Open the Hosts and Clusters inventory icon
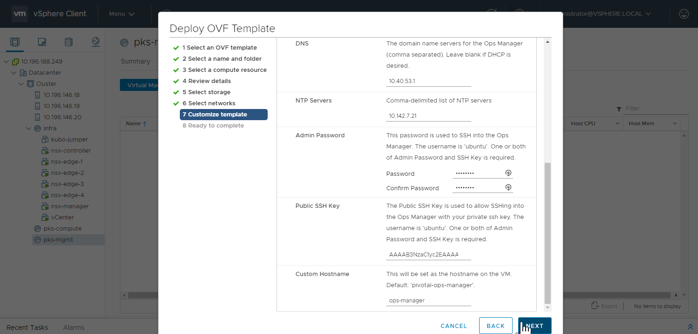Viewport: 698px width, 334px height. pos(15,42)
